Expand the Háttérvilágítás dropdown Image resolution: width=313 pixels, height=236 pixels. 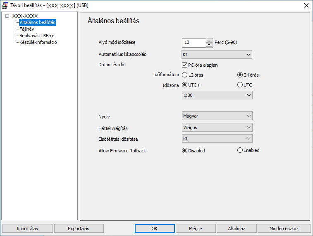coord(217,128)
